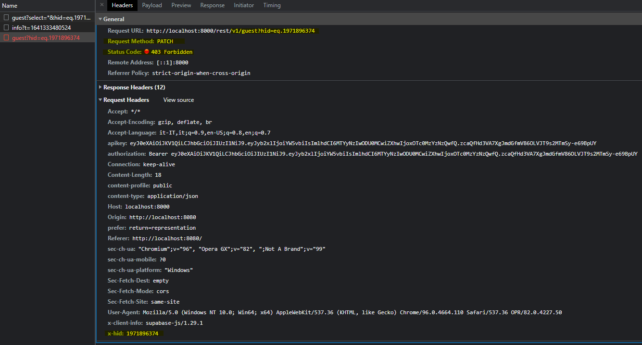
Task: Click the Name column header
Action: (48, 6)
